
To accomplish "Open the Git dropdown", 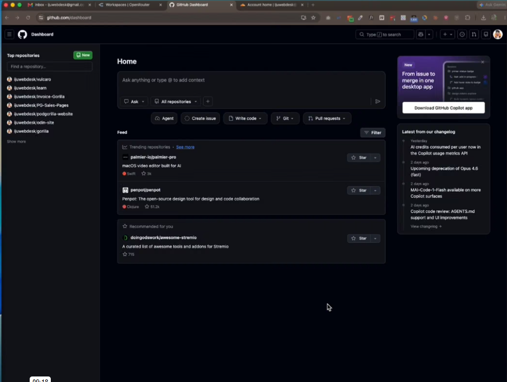I will click(x=285, y=118).
